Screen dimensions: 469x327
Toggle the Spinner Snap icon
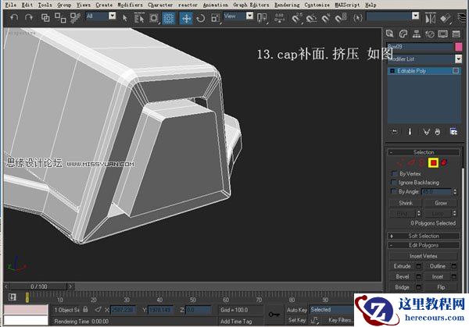tap(340, 18)
